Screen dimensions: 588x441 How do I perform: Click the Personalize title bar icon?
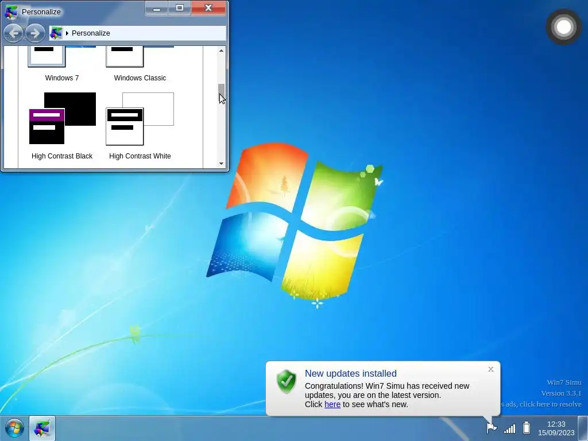(x=11, y=11)
